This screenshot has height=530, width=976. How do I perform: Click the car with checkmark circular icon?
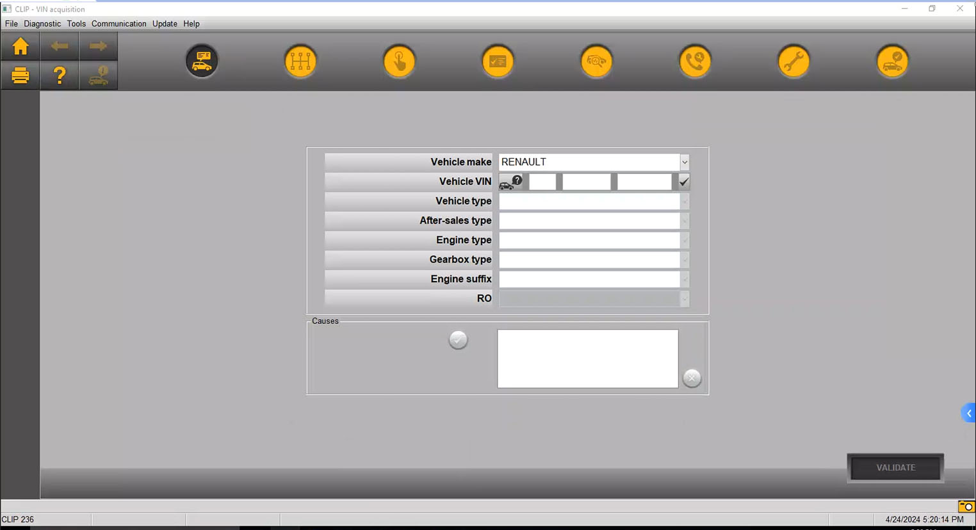[x=892, y=61]
